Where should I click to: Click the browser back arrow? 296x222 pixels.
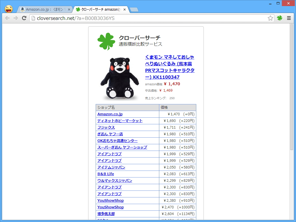coord(7,18)
